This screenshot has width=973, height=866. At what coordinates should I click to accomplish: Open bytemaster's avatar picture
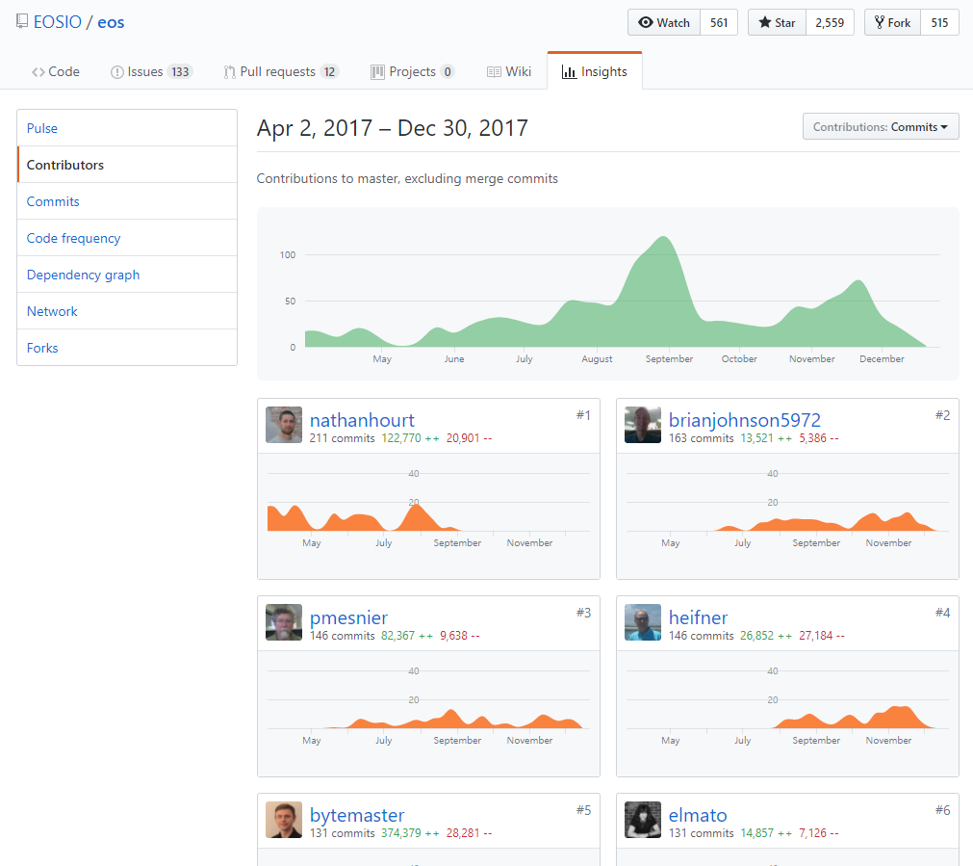(x=284, y=820)
